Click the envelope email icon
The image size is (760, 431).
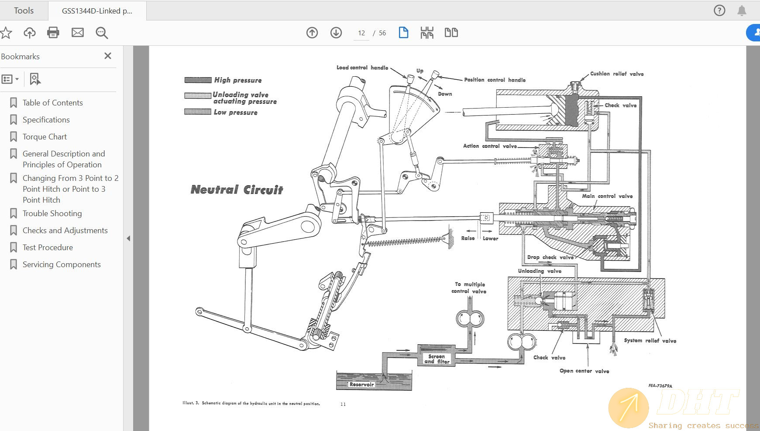[x=78, y=33]
